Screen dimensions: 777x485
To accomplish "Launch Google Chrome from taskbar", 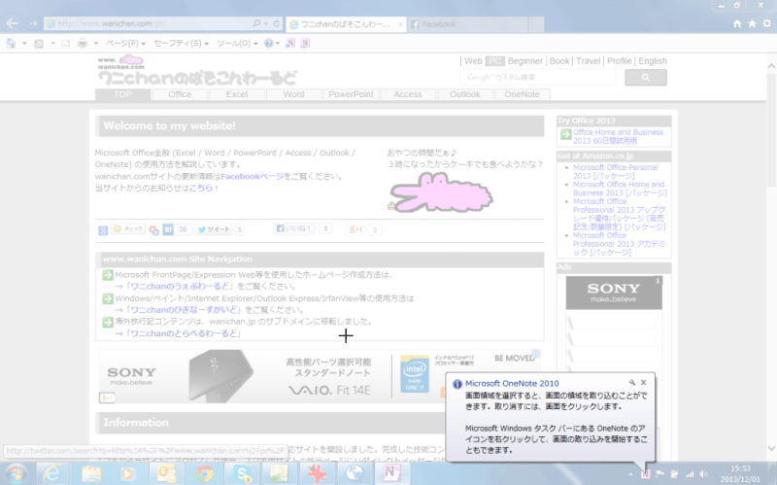I will [204, 474].
